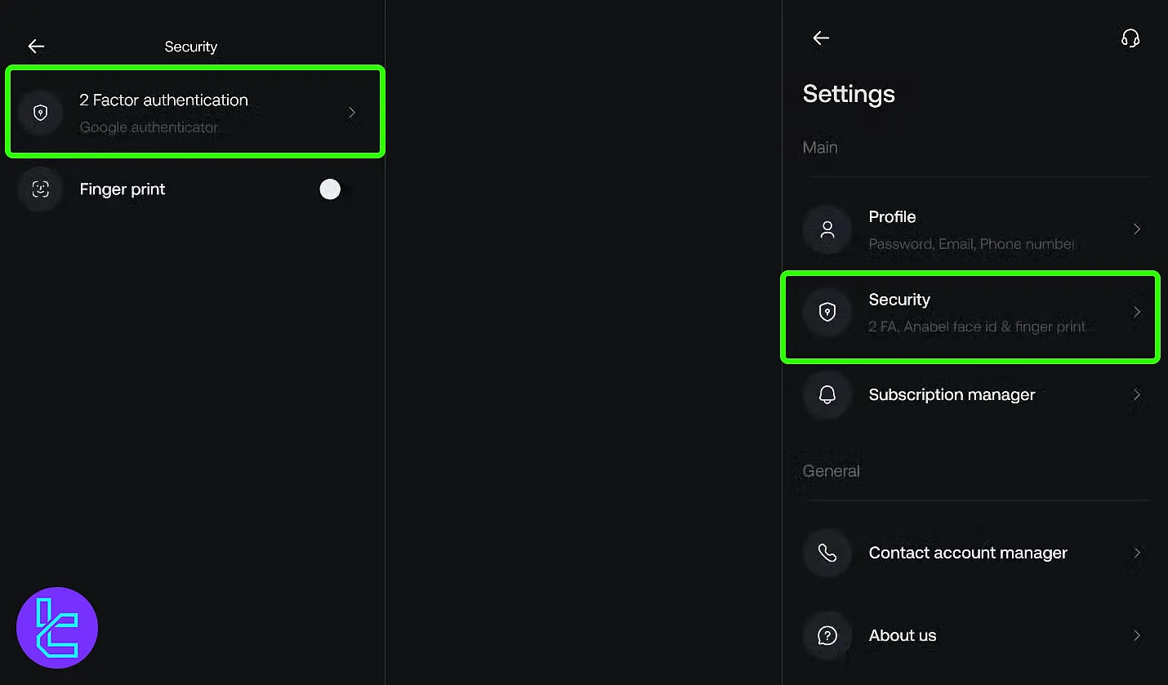Click the About us question mark icon

pyautogui.click(x=827, y=636)
